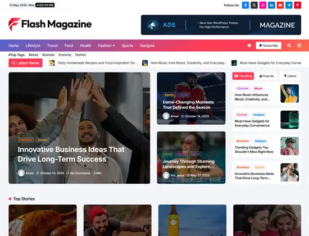Click the Flash Magazine logo
Image resolution: width=309 pixels, height=236 pixels.
(x=50, y=25)
